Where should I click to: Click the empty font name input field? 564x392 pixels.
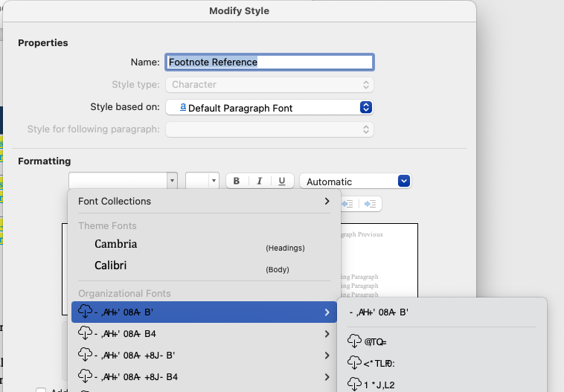(118, 181)
